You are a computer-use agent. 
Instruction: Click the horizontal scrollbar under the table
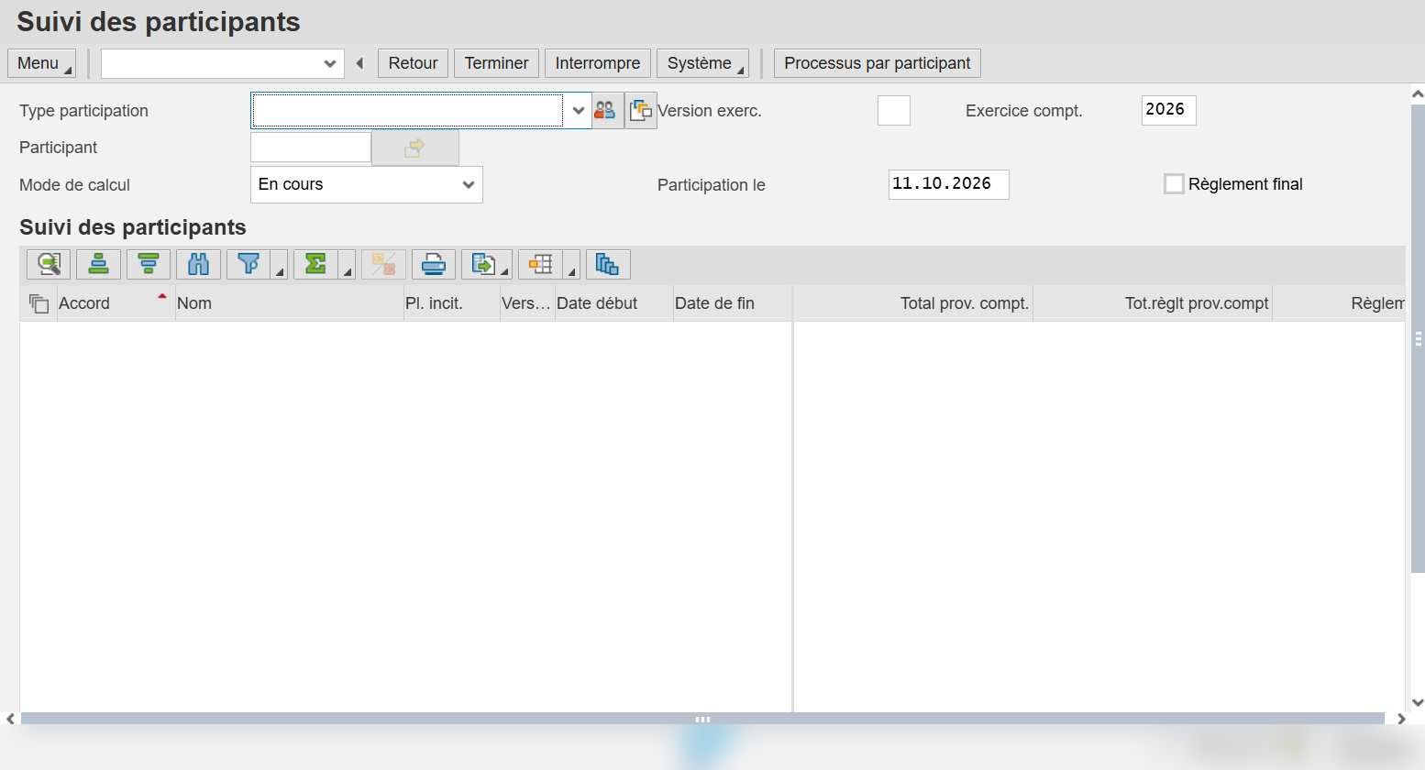click(x=702, y=719)
